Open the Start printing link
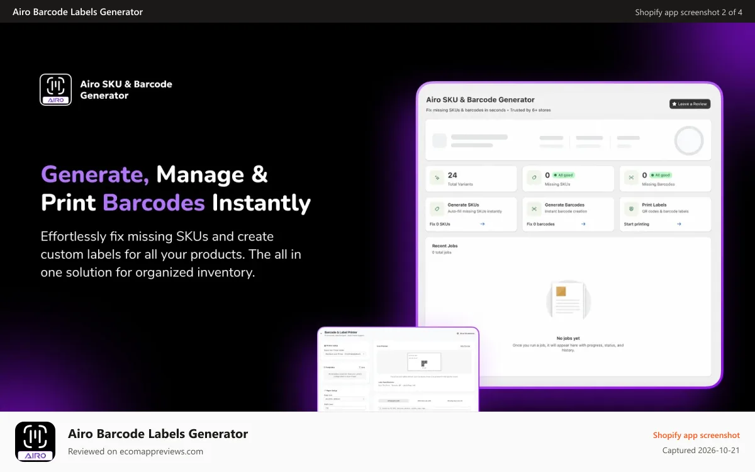 pos(637,224)
